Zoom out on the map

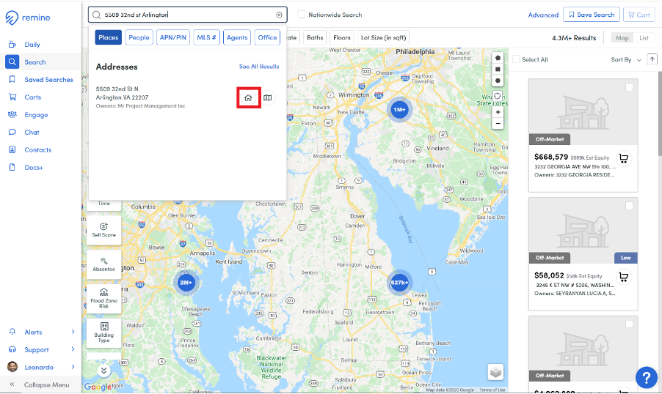click(x=498, y=124)
